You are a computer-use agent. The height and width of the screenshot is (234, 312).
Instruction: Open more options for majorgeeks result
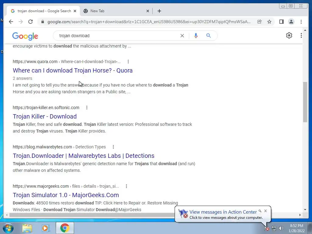[x=126, y=186]
